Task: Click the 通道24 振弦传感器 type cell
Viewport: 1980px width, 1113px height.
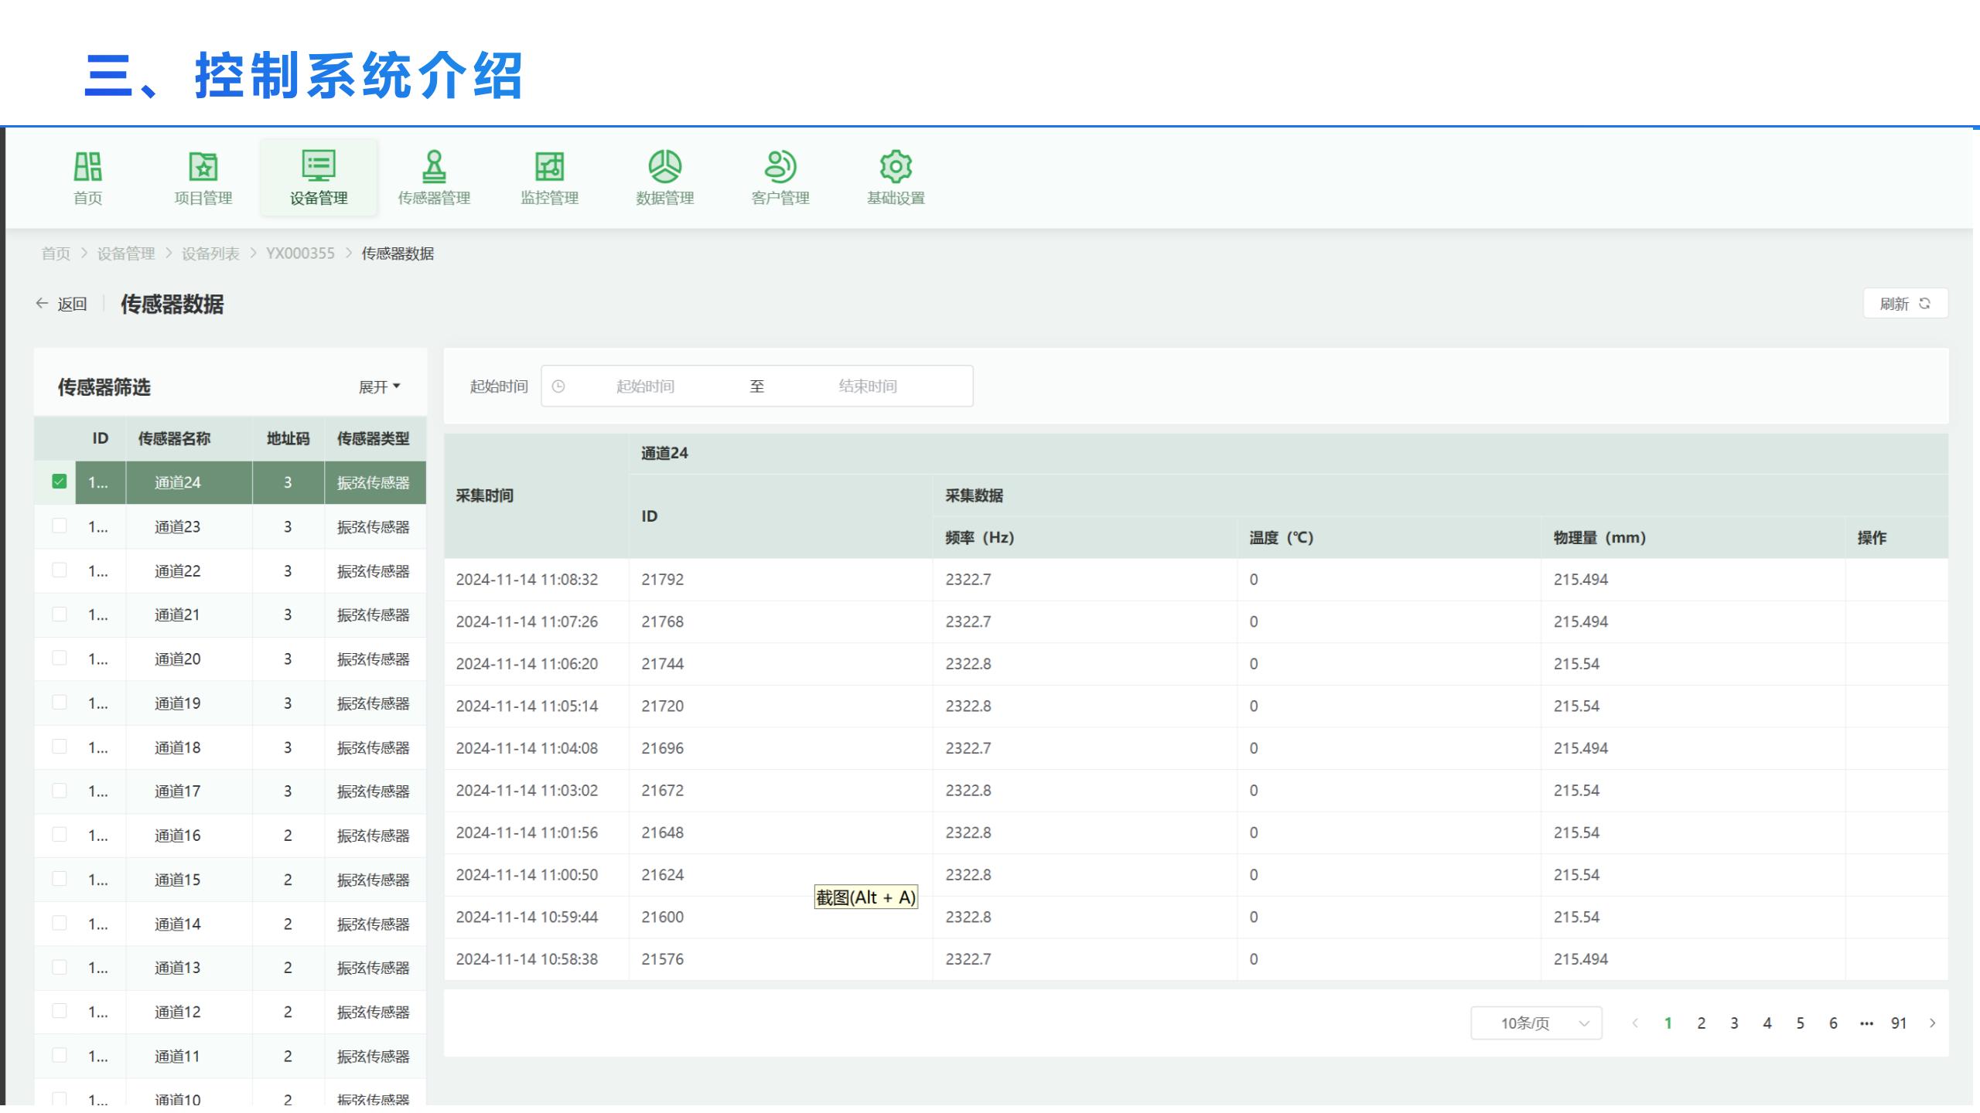Action: click(x=375, y=482)
